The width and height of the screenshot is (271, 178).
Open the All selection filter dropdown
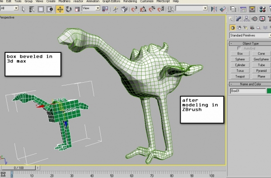pos(9,8)
